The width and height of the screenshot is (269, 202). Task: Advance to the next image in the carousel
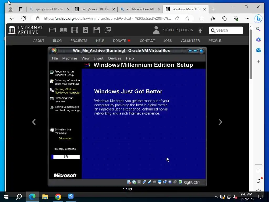click(220, 122)
